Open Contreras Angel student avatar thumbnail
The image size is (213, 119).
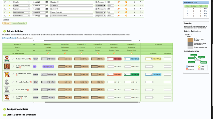7,97
